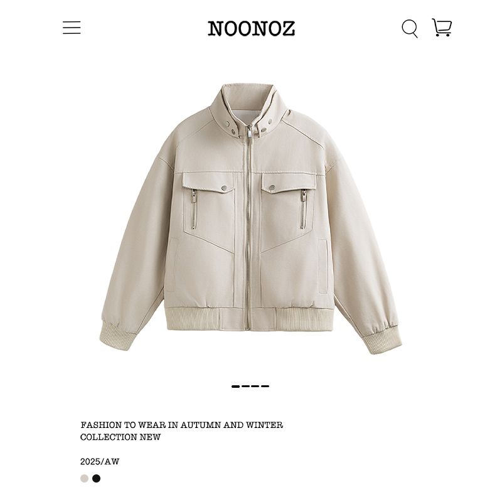Show the fourth product image via last dash
The width and height of the screenshot is (502, 502).
(x=265, y=387)
